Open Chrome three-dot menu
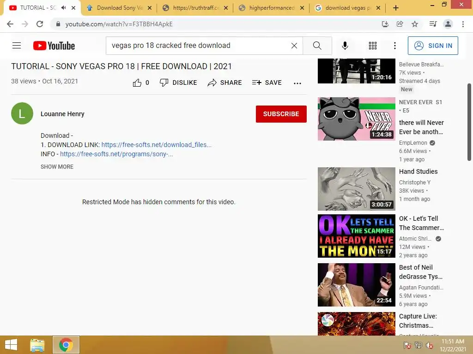This screenshot has width=473, height=354. [x=463, y=24]
